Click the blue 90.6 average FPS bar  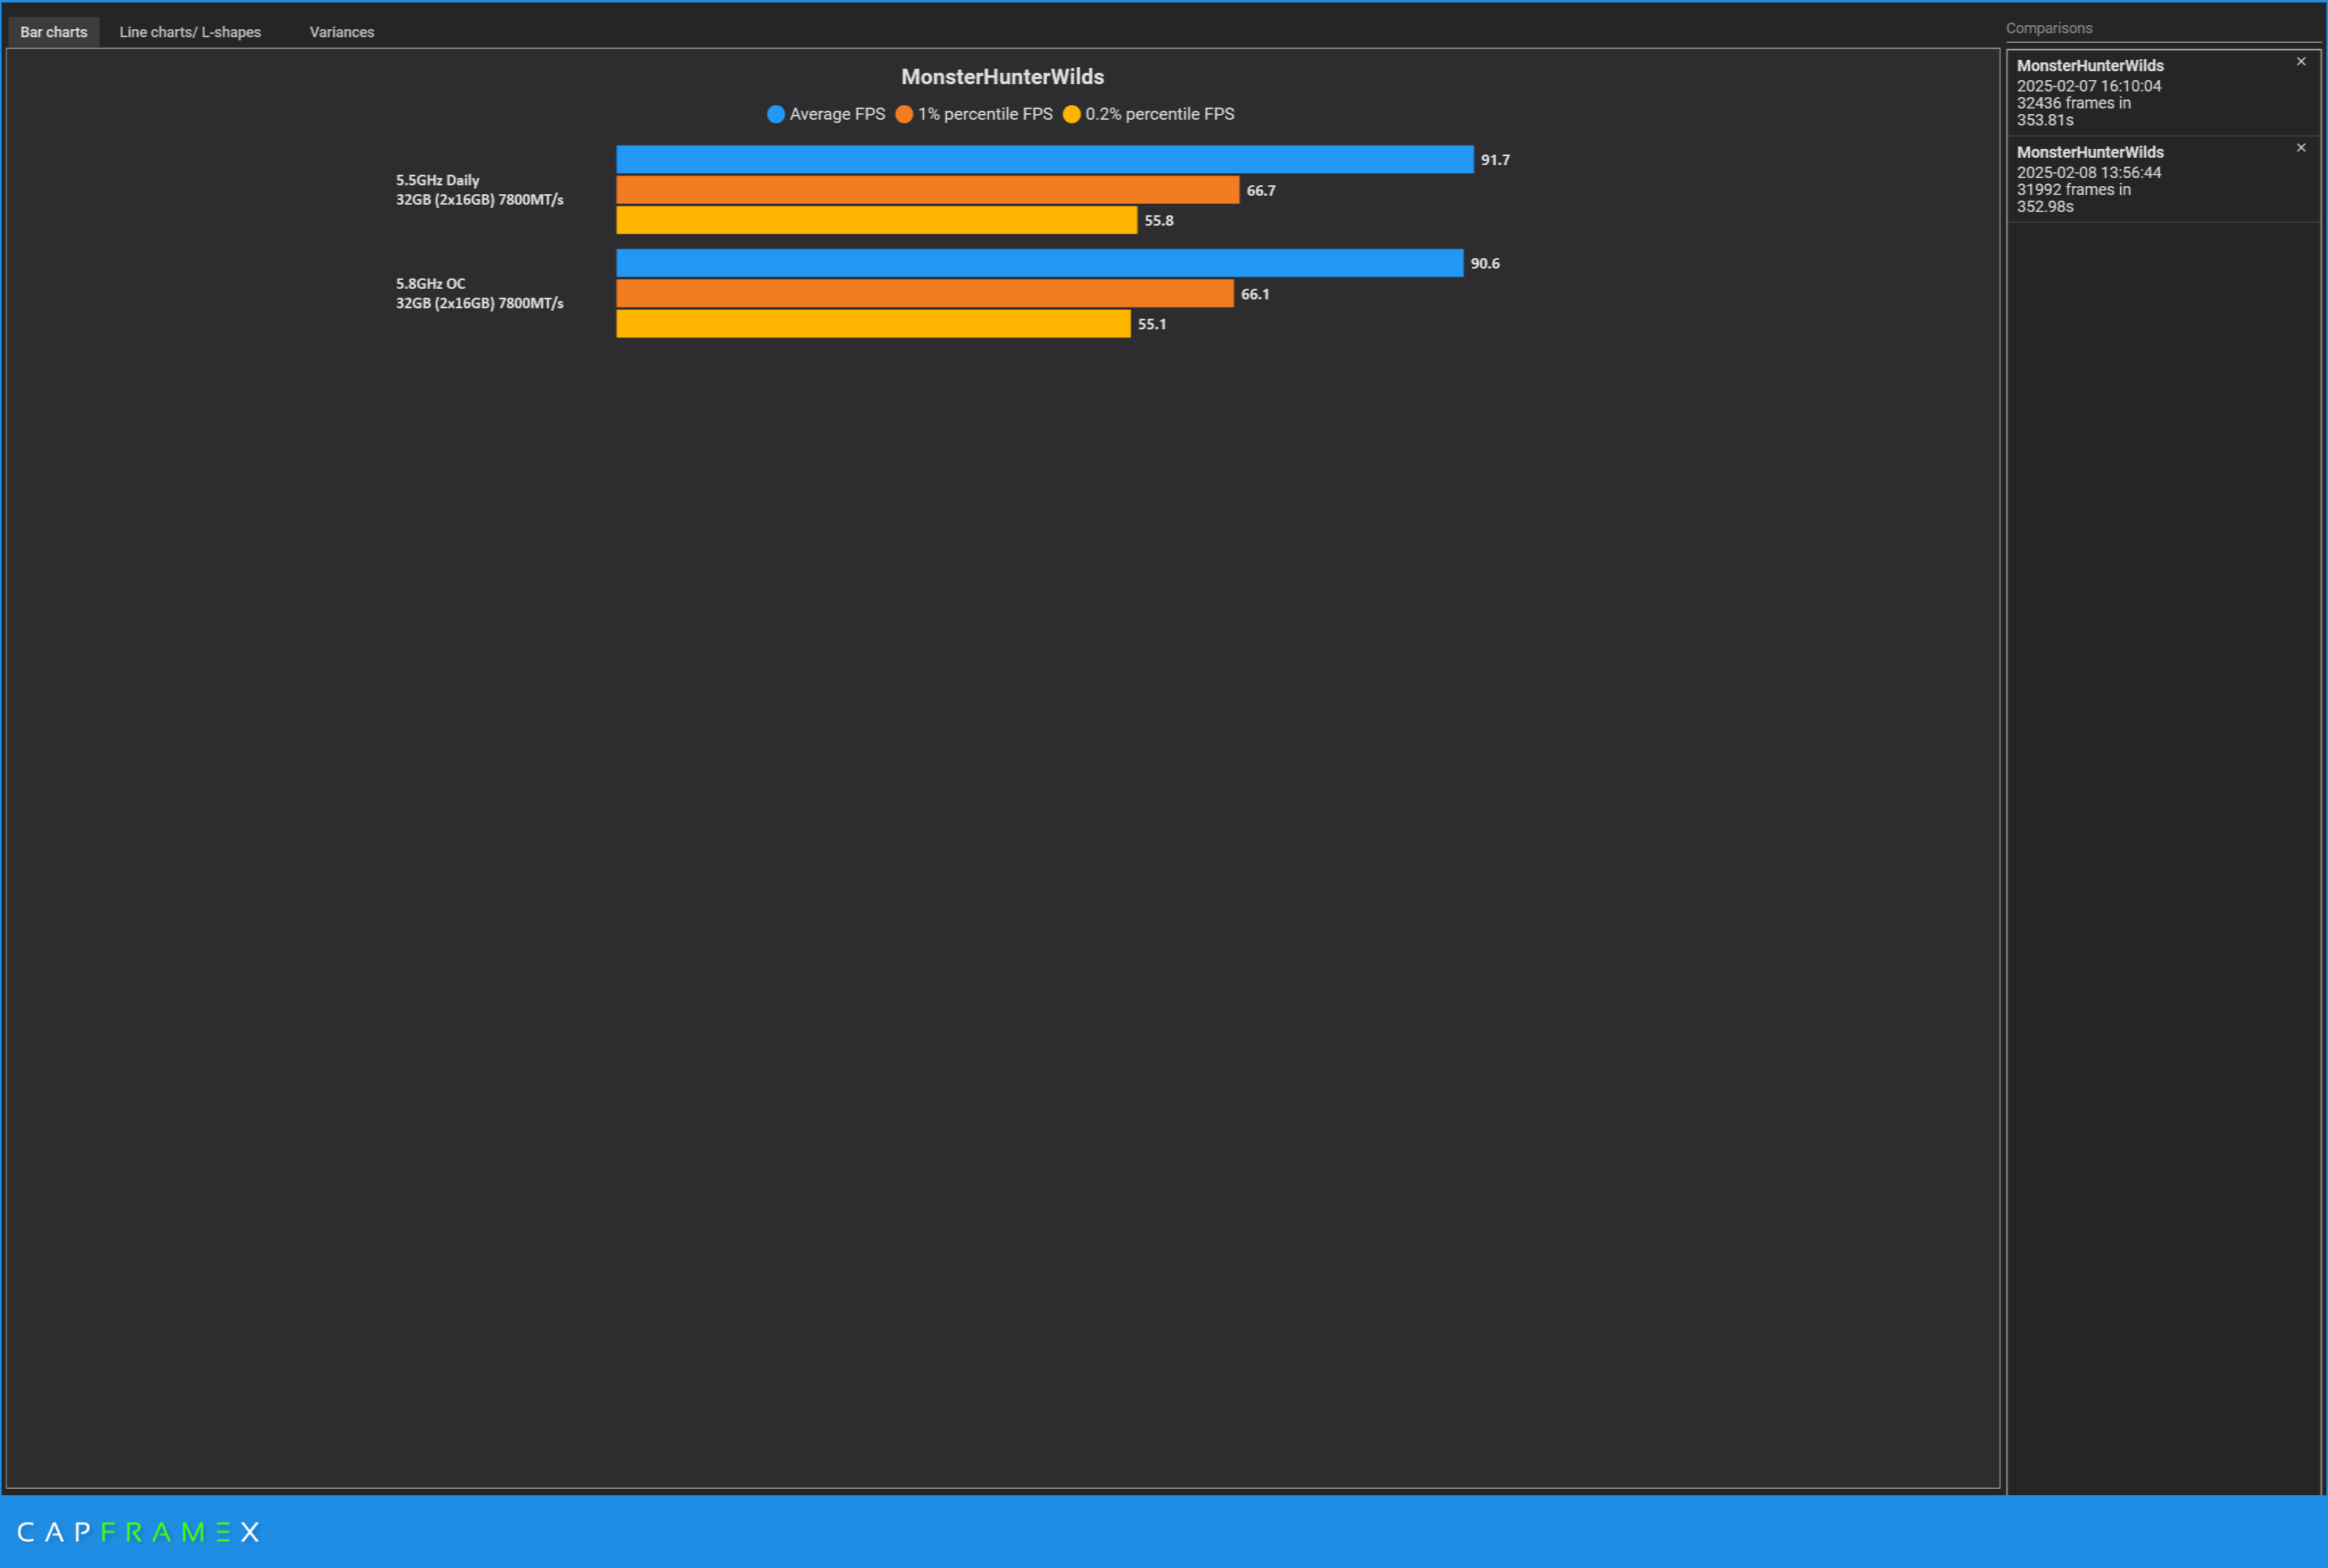click(1039, 263)
